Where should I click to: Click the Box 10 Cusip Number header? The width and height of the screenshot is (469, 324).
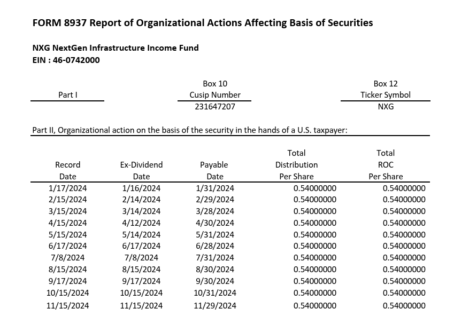coord(215,89)
